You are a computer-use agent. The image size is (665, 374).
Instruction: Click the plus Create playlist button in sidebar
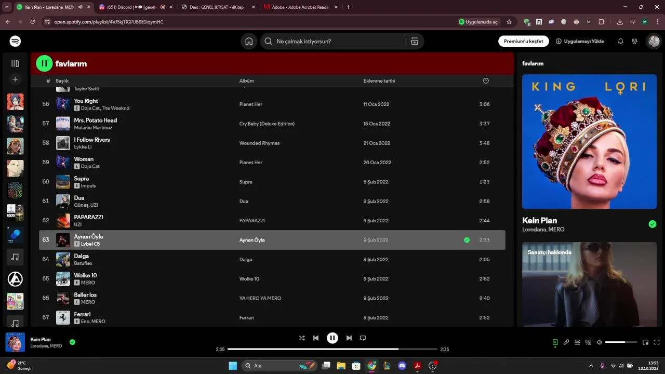pos(15,79)
